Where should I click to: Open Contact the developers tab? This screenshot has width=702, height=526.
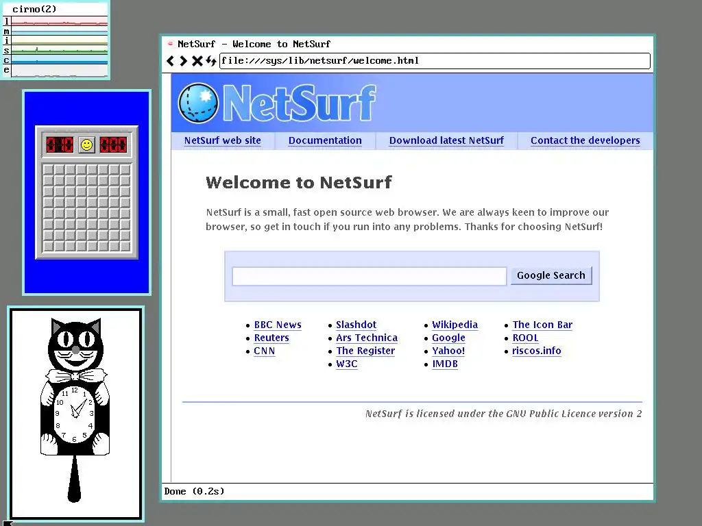coord(585,140)
